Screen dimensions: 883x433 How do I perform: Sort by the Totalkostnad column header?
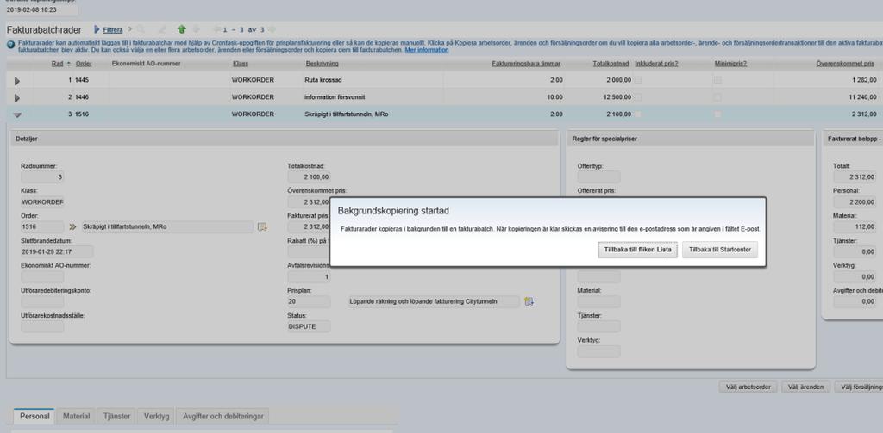(x=611, y=64)
